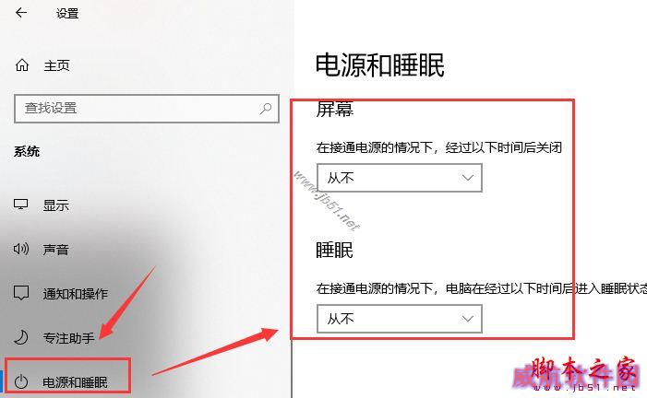647x398 pixels.
Task: Click the home icon beside 主页
Action: coord(22,65)
